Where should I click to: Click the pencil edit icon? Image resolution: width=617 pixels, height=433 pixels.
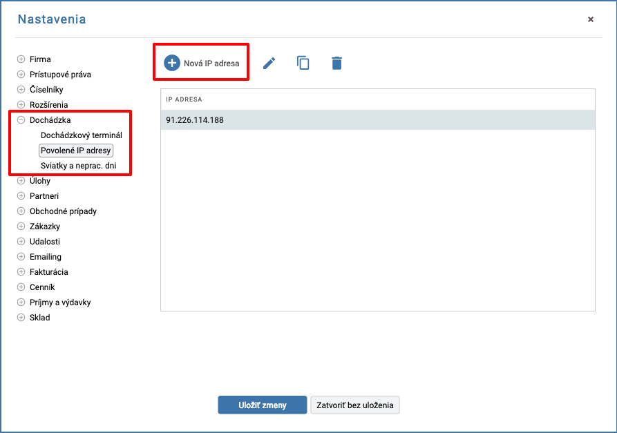tap(269, 63)
